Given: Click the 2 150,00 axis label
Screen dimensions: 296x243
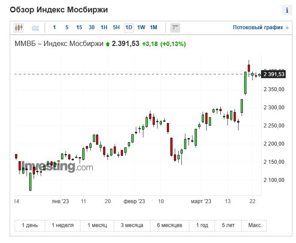Looking at the screenshot, I should 274,162.
